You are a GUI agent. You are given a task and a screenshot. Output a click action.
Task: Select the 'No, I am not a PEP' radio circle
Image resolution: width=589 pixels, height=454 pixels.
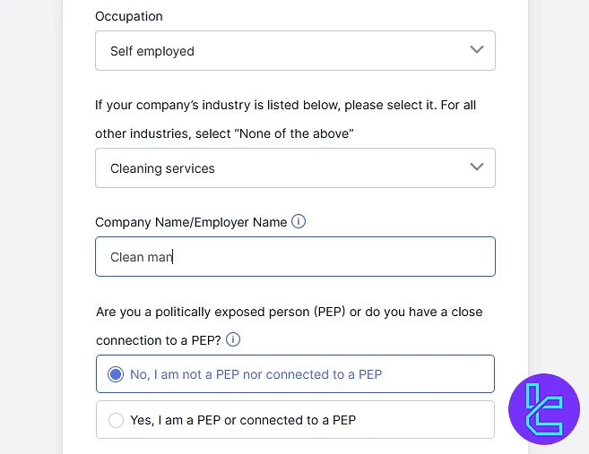pyautogui.click(x=116, y=374)
